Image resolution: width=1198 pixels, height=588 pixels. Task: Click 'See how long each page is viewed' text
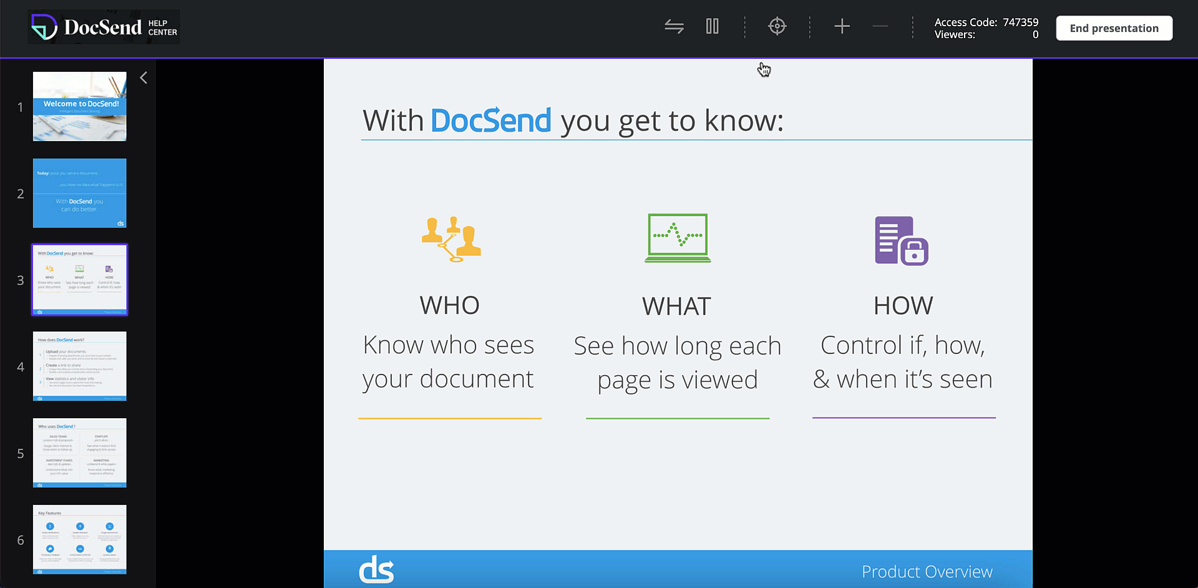click(678, 363)
